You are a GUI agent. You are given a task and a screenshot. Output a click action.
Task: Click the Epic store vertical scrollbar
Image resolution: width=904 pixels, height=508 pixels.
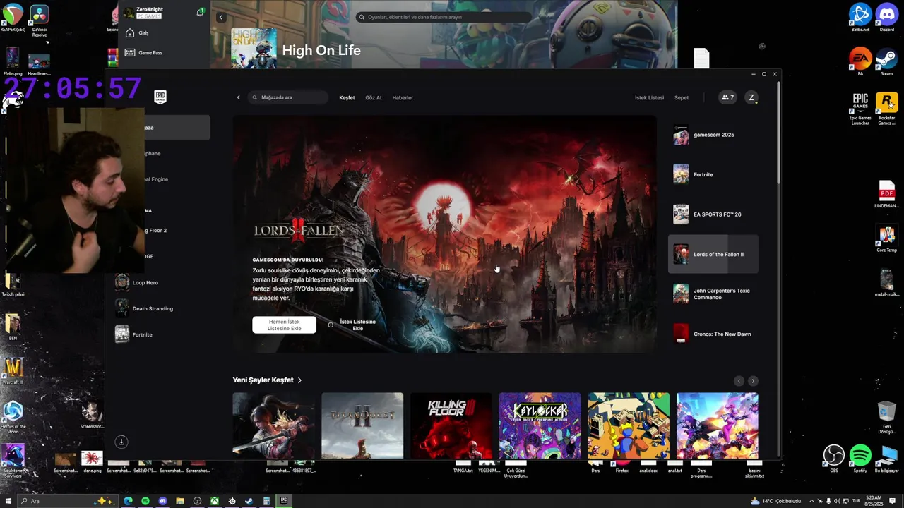pyautogui.click(x=779, y=132)
